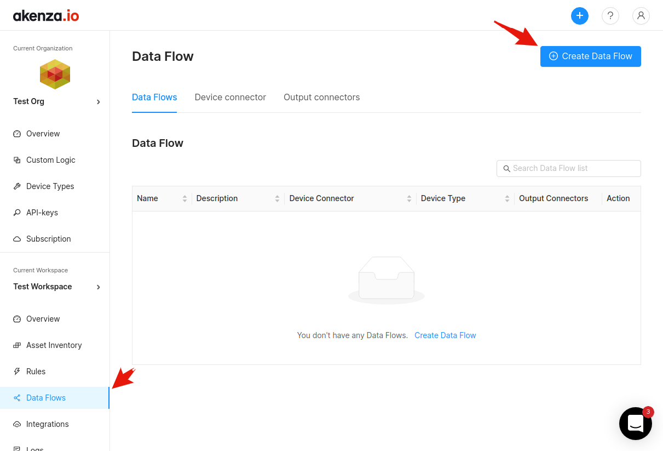Switch to Output connectors tab
Screen dimensions: 663x451
pos(321,98)
